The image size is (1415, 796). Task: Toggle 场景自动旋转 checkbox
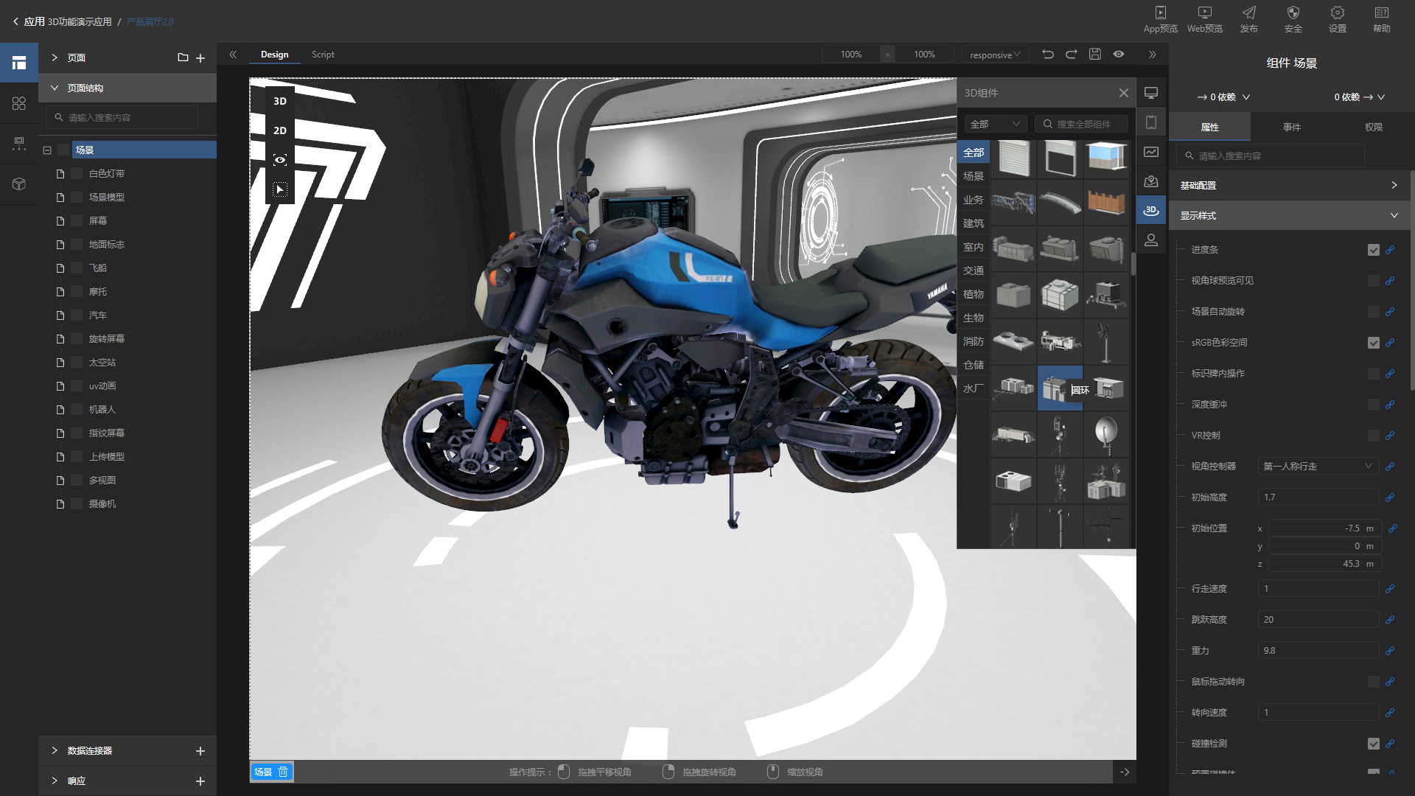point(1373,312)
